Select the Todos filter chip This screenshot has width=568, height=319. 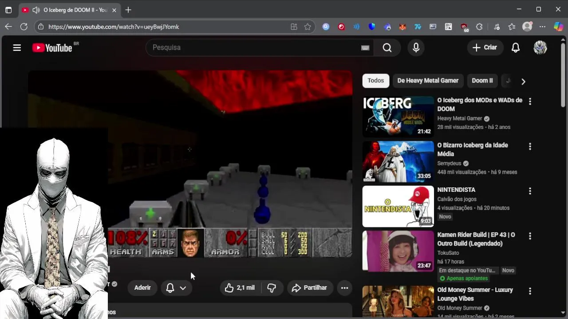pos(375,81)
